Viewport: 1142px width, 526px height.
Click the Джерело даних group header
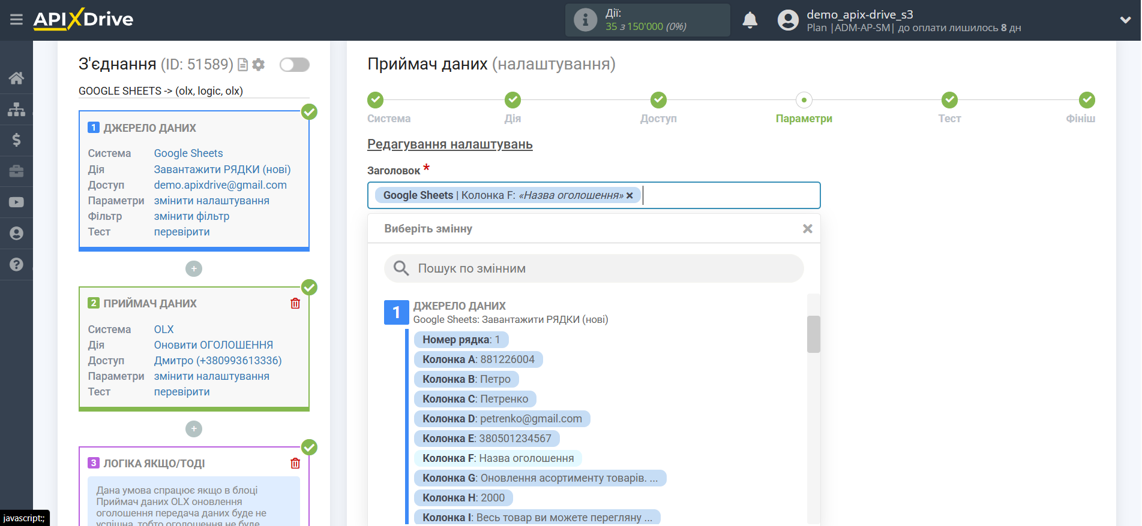coord(459,306)
